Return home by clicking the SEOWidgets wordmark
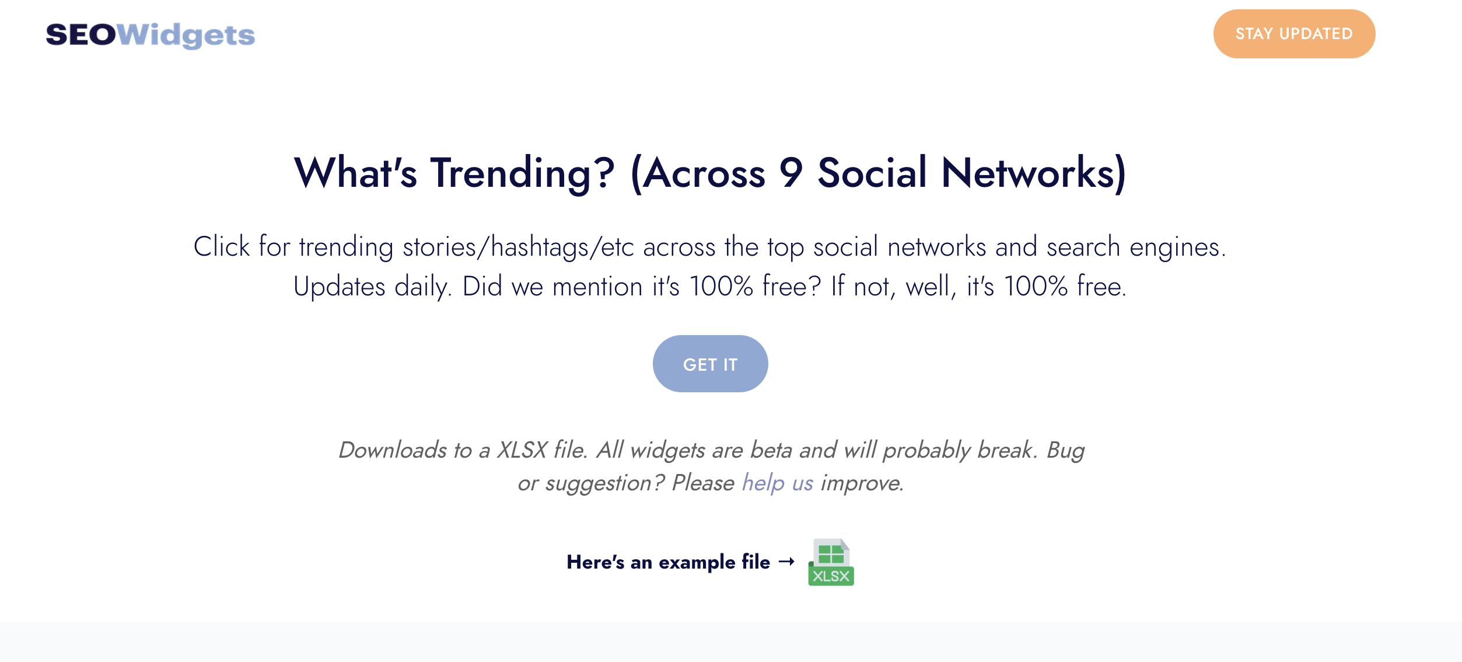 click(151, 35)
